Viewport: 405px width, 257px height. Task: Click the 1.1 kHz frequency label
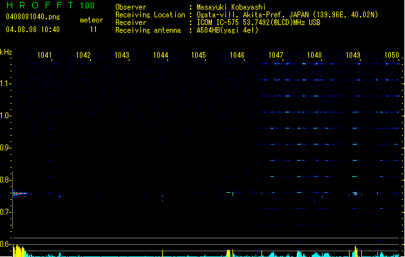[5, 84]
